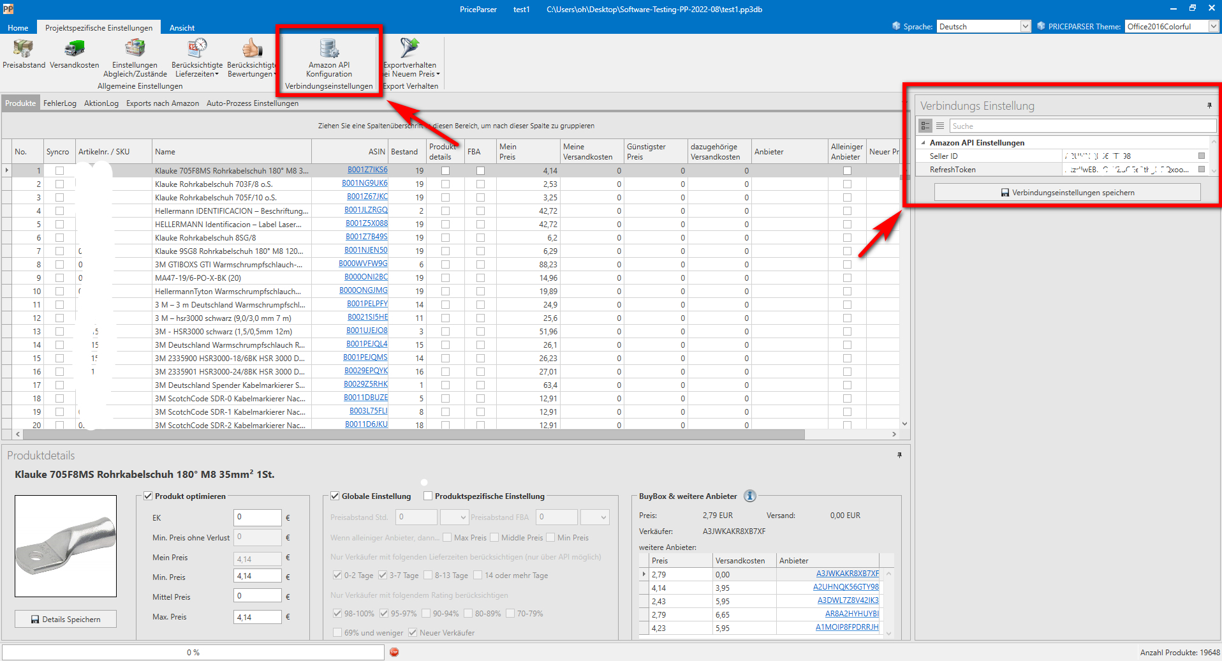Open the PRICEPARSER Theme dropdown
The width and height of the screenshot is (1222, 661).
coord(1213,26)
